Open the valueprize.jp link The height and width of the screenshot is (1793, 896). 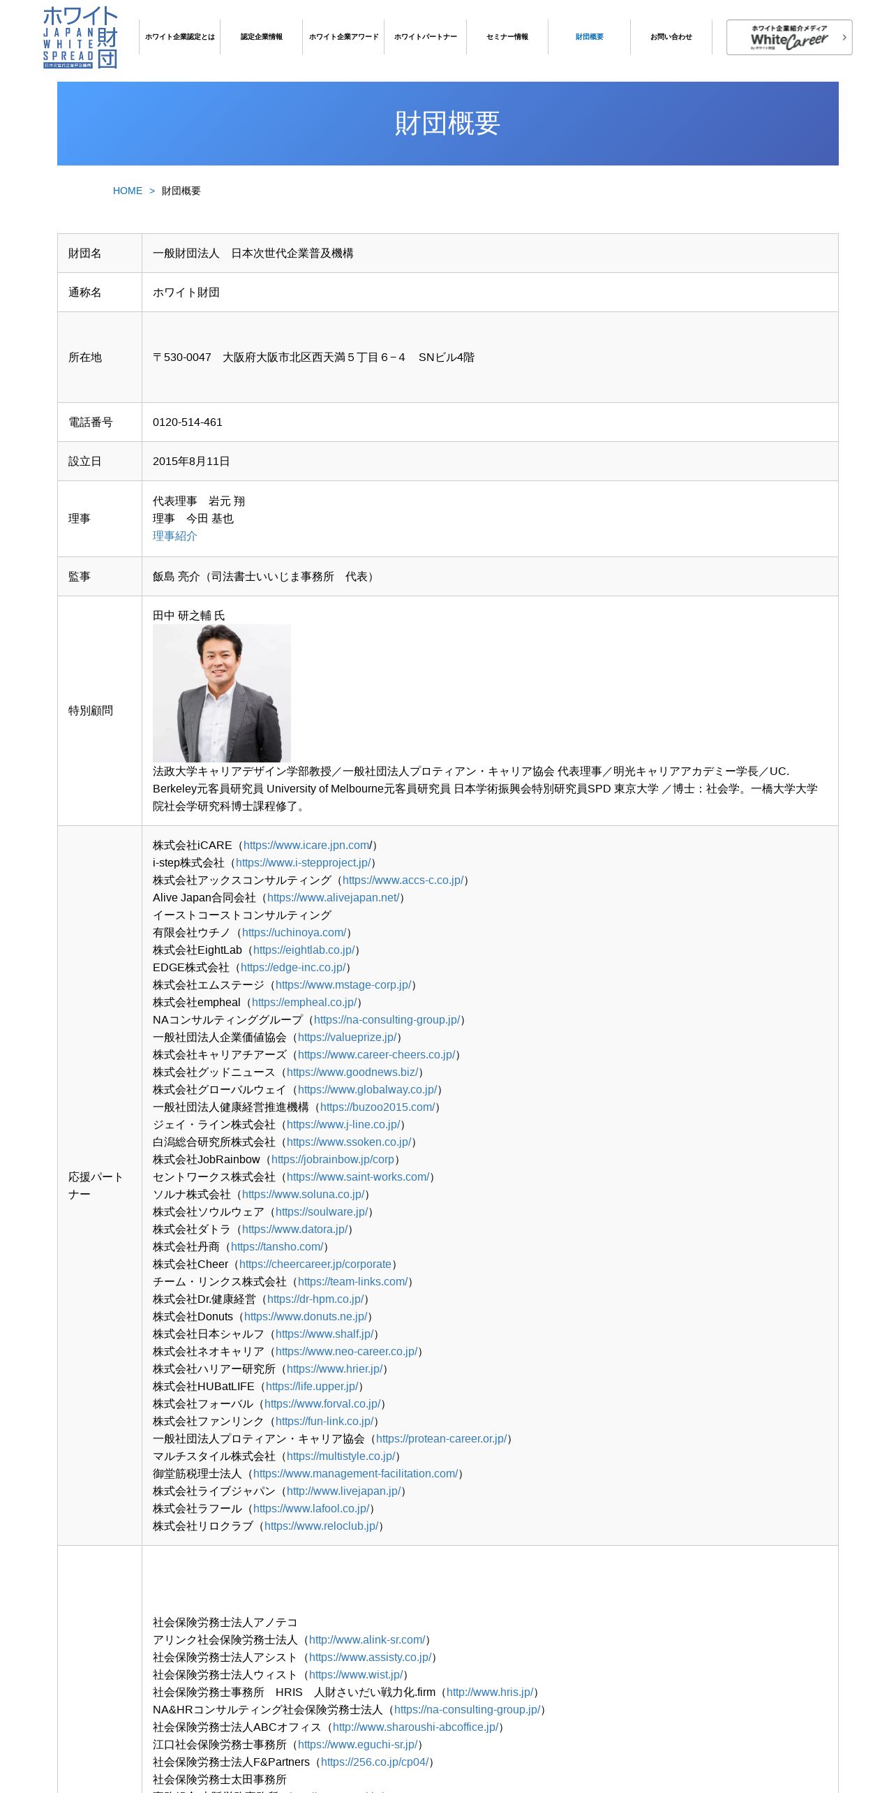(x=348, y=1038)
